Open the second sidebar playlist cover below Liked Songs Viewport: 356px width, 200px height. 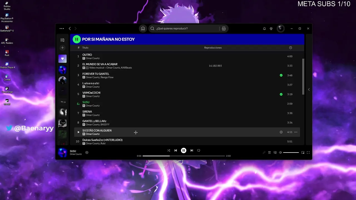point(62,70)
